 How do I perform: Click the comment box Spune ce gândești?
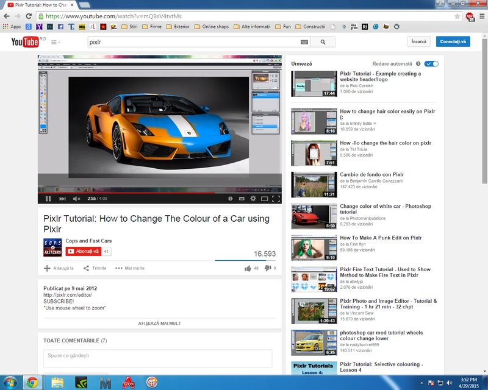(157, 358)
